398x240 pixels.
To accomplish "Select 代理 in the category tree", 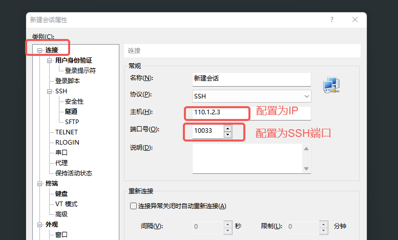I will (x=61, y=163).
